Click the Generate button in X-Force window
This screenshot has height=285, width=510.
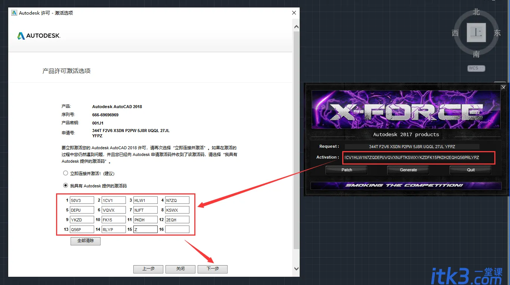pos(408,170)
